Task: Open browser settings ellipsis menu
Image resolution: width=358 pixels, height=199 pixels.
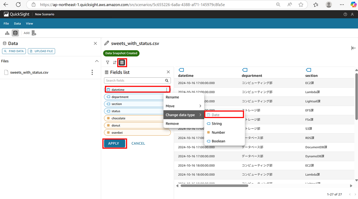Action: pyautogui.click(x=342, y=5)
